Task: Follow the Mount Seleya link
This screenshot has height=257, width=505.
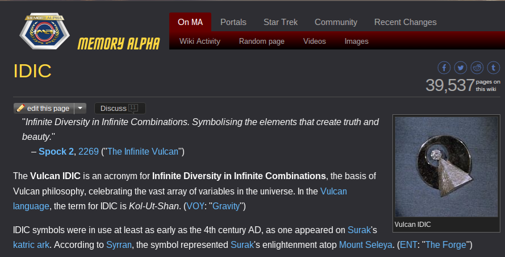Action: [366, 244]
